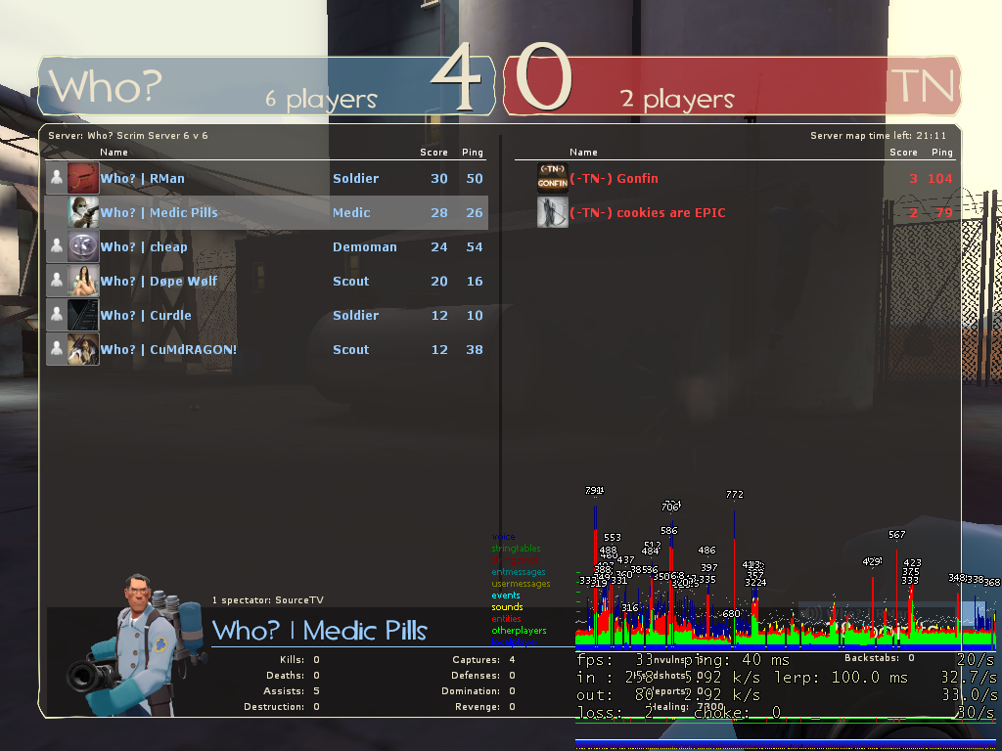The width and height of the screenshot is (1002, 751).
Task: Click the '1 spectator: SourceTV' text
Action: (x=268, y=600)
